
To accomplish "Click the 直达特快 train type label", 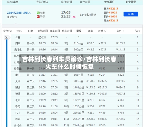I will [12, 17].
